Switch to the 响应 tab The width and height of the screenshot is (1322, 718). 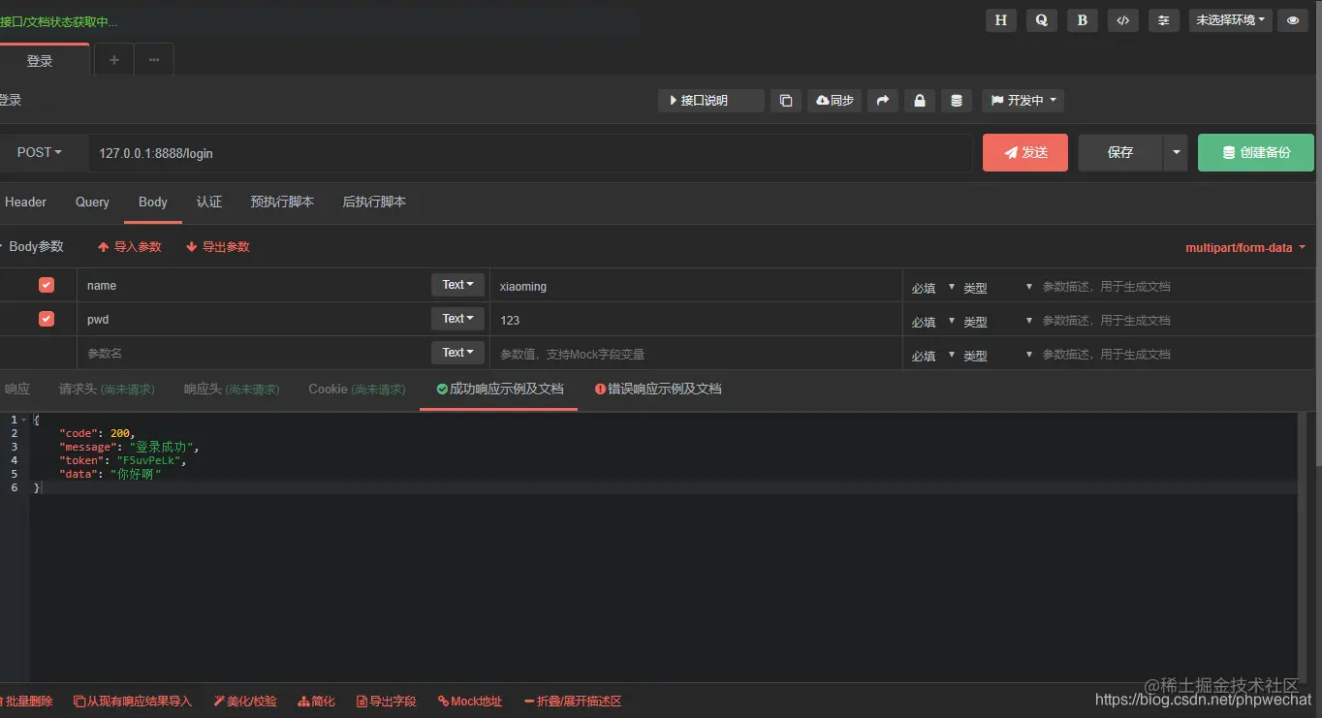(17, 389)
